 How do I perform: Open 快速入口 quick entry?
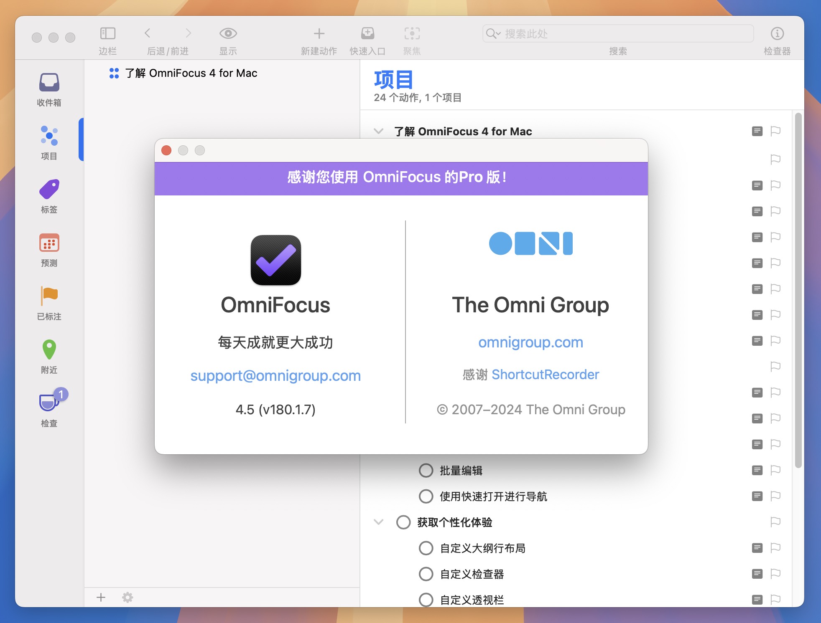point(367,33)
